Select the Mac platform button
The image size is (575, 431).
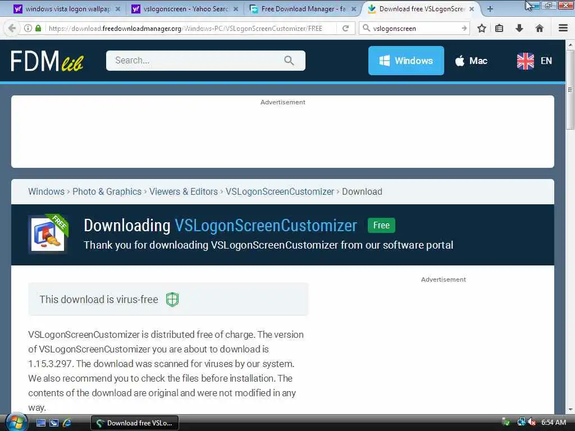(471, 61)
